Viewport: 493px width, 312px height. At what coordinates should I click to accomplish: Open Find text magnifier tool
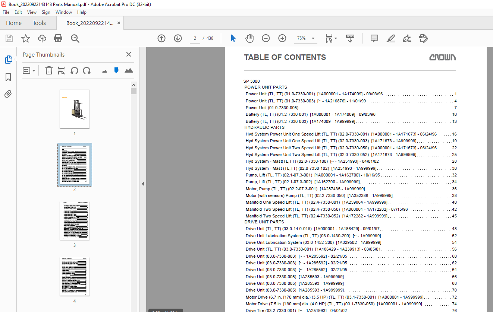coord(75,38)
